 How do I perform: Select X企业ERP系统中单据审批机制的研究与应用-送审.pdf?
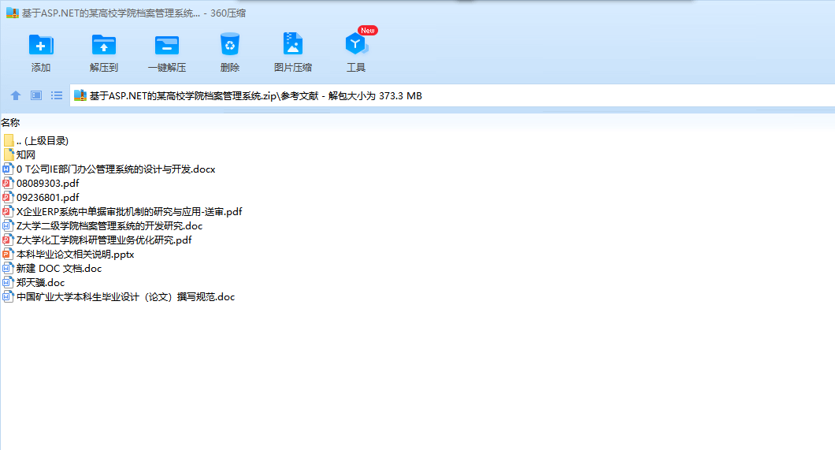(x=129, y=212)
